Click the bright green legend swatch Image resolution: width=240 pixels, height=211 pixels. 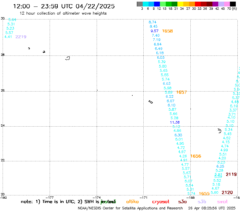163,4
